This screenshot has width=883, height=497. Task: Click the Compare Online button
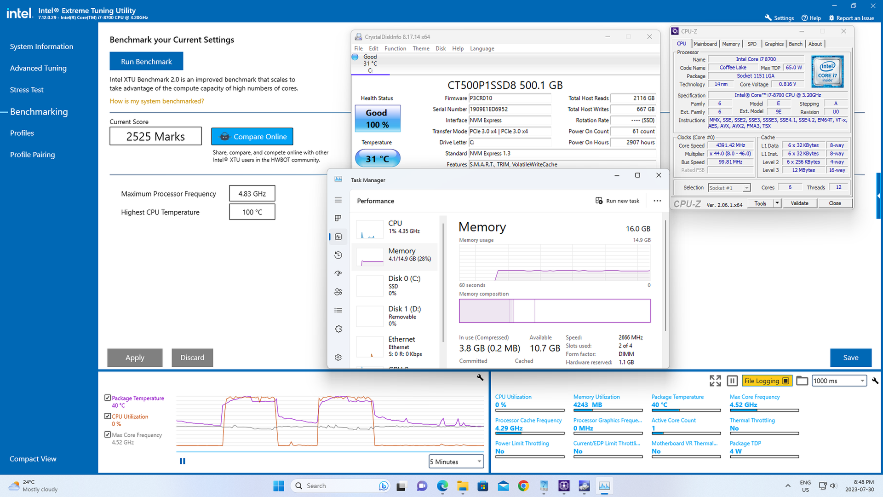[x=252, y=136]
